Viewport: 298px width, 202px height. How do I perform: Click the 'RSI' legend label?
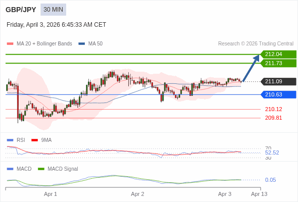pos(21,140)
